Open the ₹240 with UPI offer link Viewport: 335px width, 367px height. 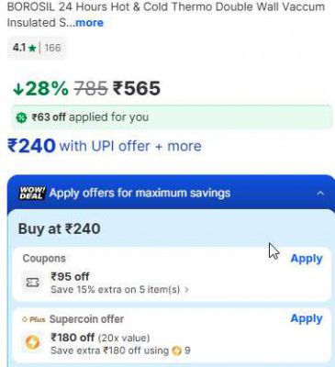tap(105, 146)
